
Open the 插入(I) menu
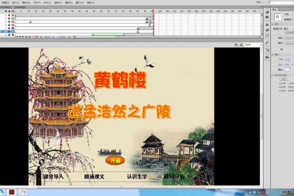(16, 2)
